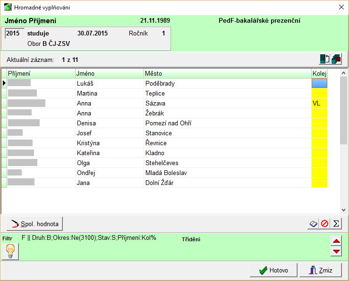Click the column reorder icon above the table
This screenshot has width=349, height=281.
324,59
